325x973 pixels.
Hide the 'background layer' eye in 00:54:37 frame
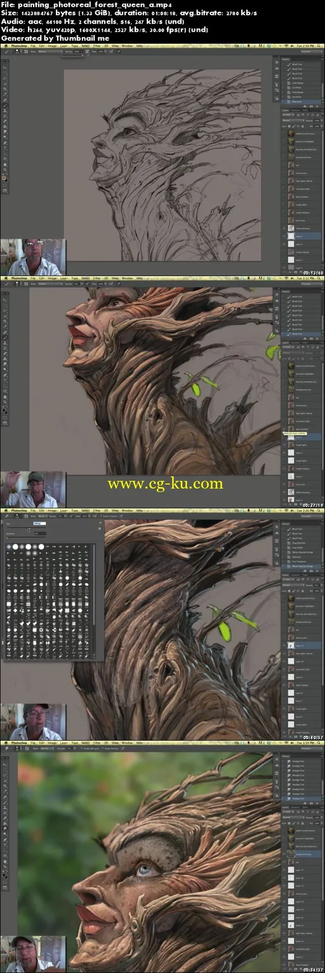(x=284, y=855)
